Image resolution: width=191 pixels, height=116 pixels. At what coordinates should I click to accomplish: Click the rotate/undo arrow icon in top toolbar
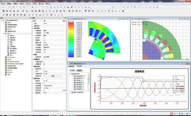pyautogui.click(x=54, y=7)
